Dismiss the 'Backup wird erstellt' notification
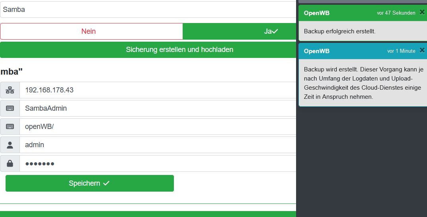The height and width of the screenshot is (217, 427). 422,50
